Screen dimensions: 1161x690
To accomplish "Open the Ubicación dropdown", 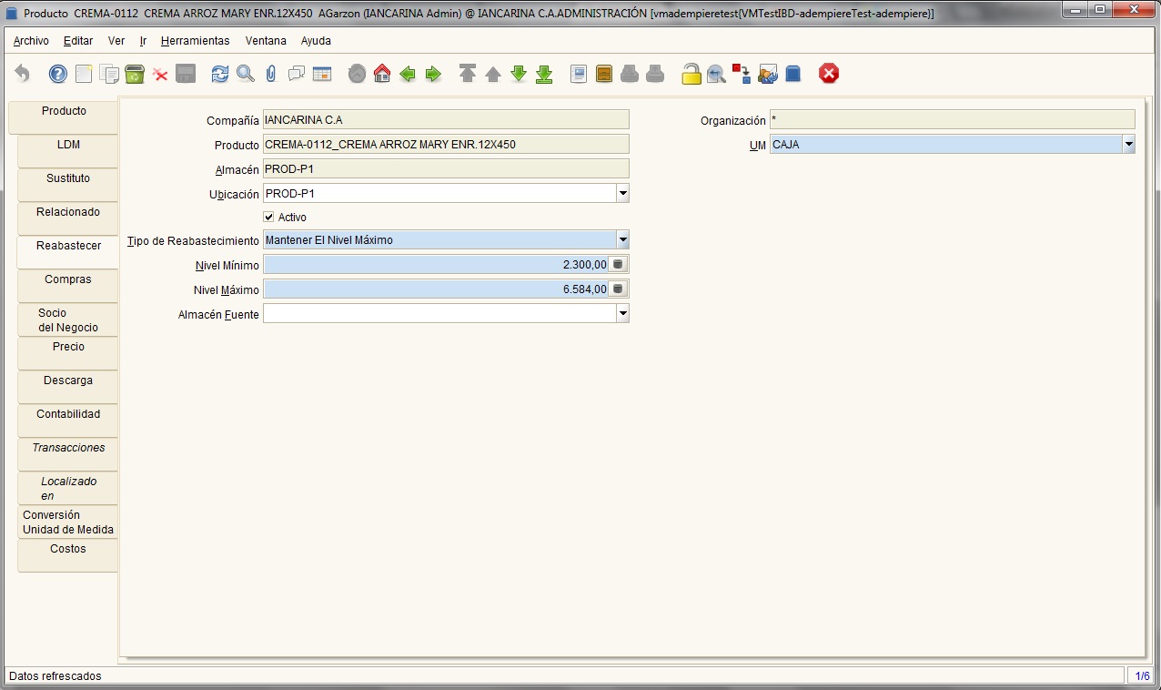I will pos(622,193).
